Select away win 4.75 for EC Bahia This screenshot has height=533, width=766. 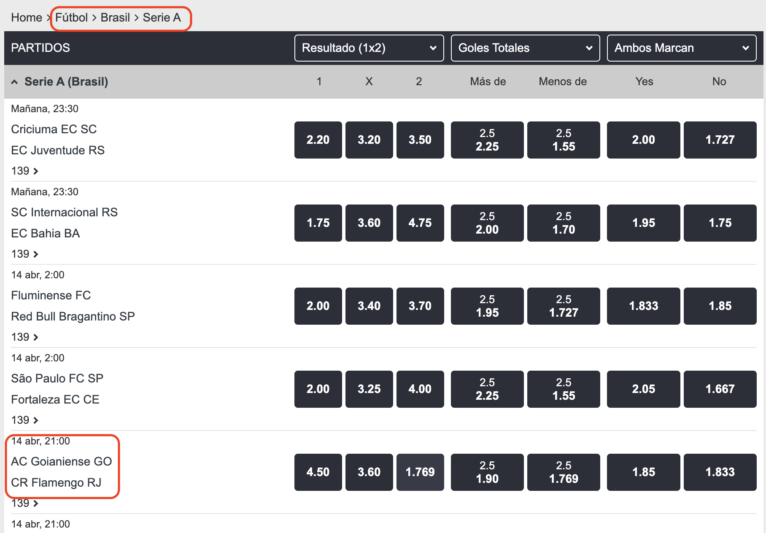(420, 223)
